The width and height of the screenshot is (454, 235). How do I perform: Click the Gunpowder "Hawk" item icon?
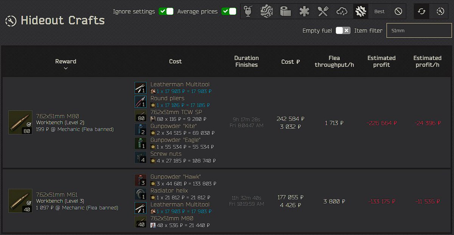click(x=140, y=180)
